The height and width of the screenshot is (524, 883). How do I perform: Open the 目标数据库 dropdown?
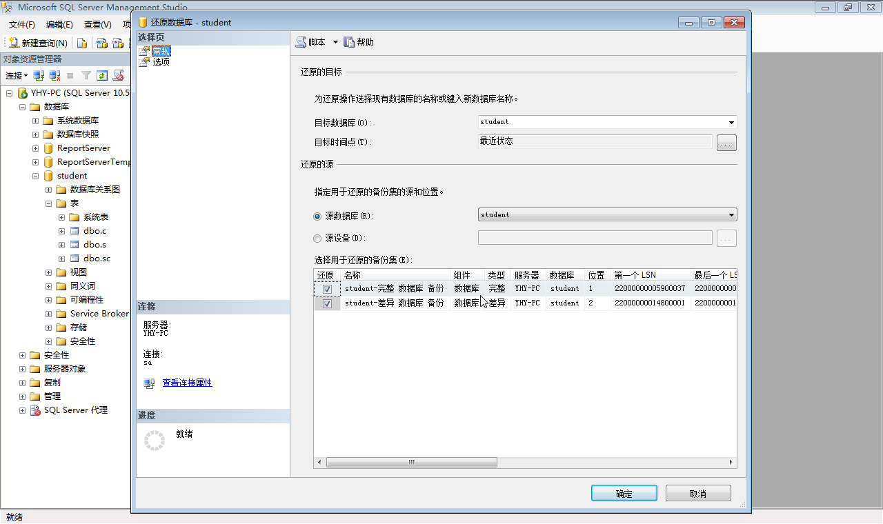pos(731,123)
